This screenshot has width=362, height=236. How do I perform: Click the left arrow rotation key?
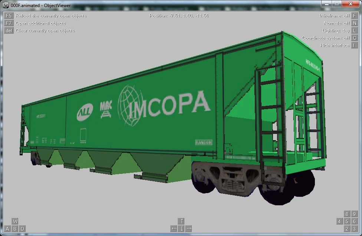tap(174, 228)
